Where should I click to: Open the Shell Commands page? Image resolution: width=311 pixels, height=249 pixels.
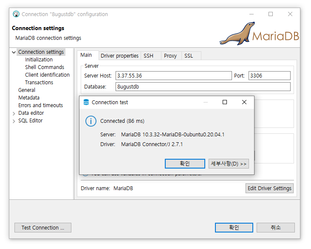click(45, 67)
